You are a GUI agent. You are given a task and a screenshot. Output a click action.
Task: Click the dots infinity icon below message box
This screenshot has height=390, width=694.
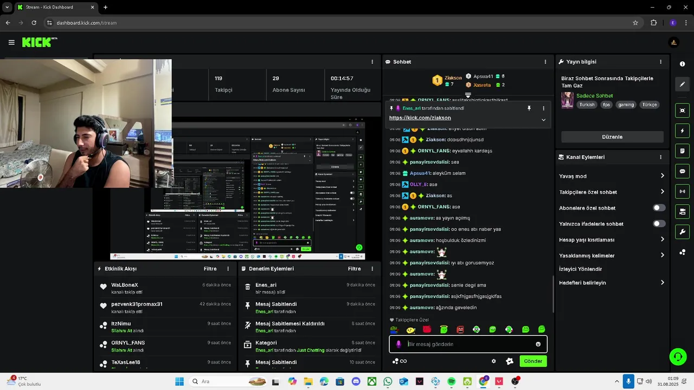(x=400, y=361)
